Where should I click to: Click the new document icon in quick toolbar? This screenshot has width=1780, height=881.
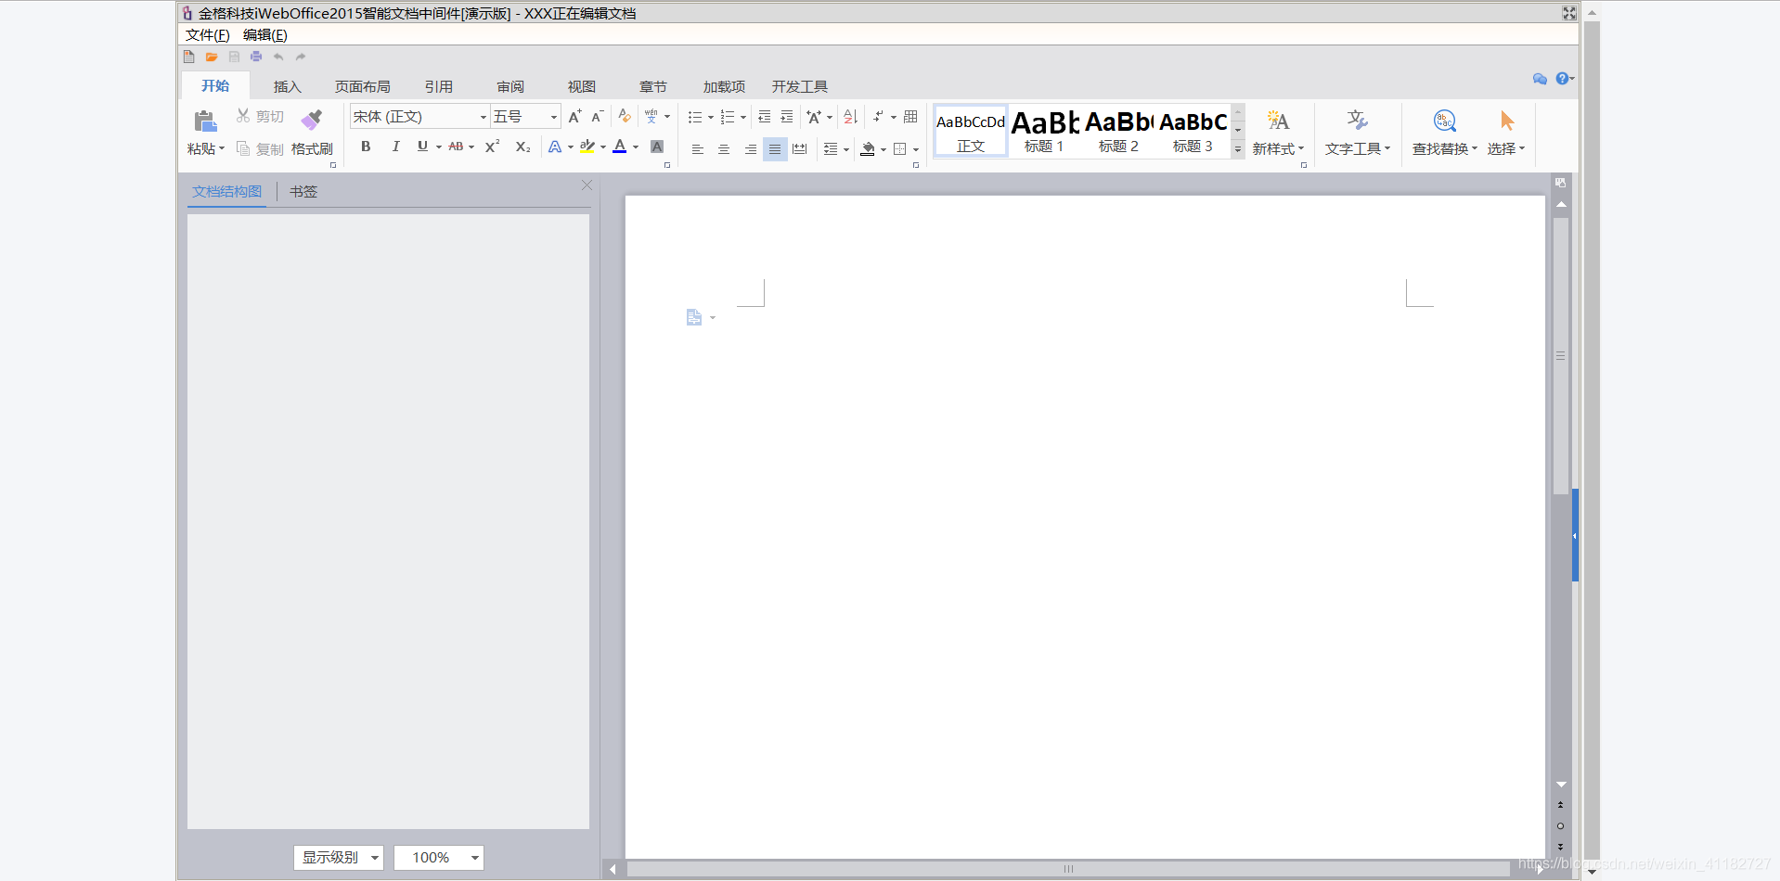click(x=189, y=57)
